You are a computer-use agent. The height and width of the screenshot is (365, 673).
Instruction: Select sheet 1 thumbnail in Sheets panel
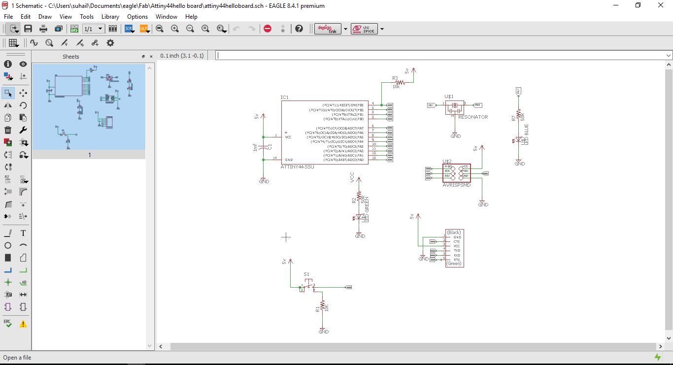(x=89, y=106)
